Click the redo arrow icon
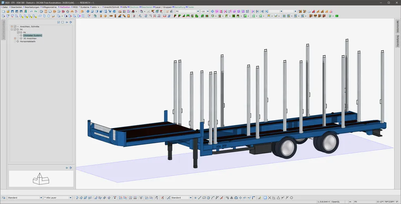Viewport: 401px width, 204px height. point(36,12)
